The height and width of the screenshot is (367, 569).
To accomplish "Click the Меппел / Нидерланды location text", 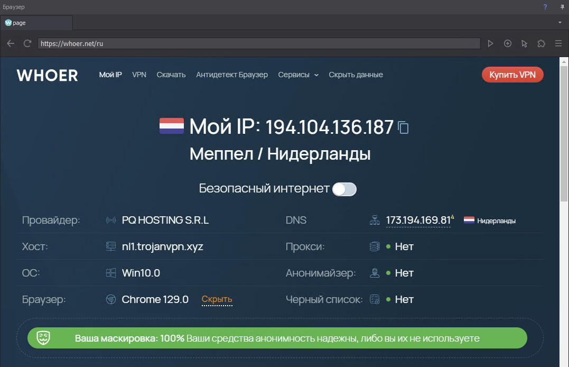I will (x=280, y=154).
